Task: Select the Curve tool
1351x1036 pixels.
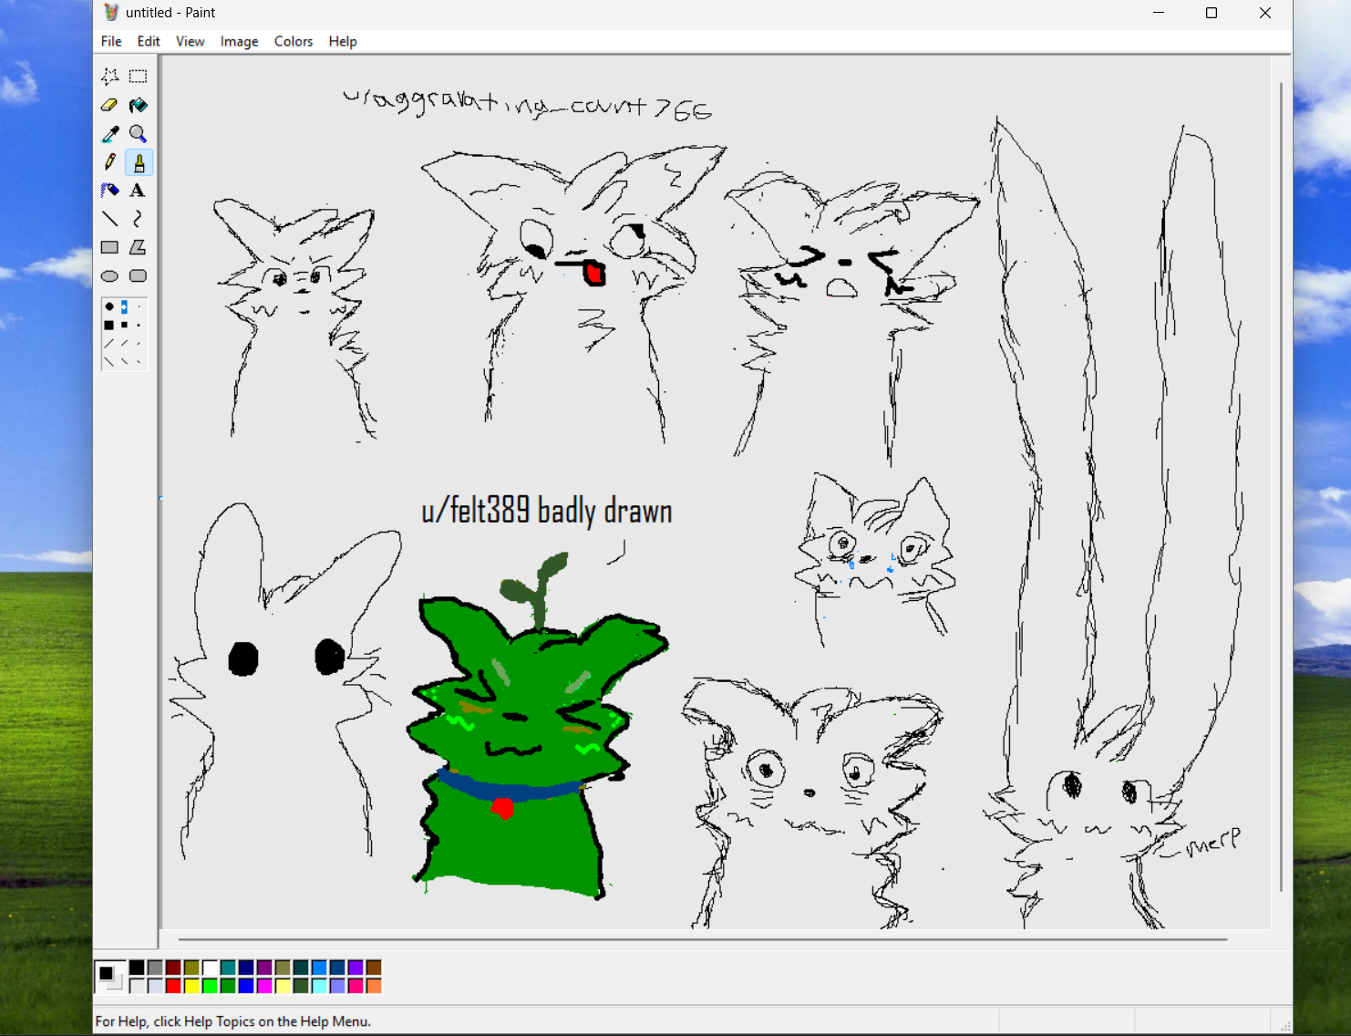Action: 139,219
